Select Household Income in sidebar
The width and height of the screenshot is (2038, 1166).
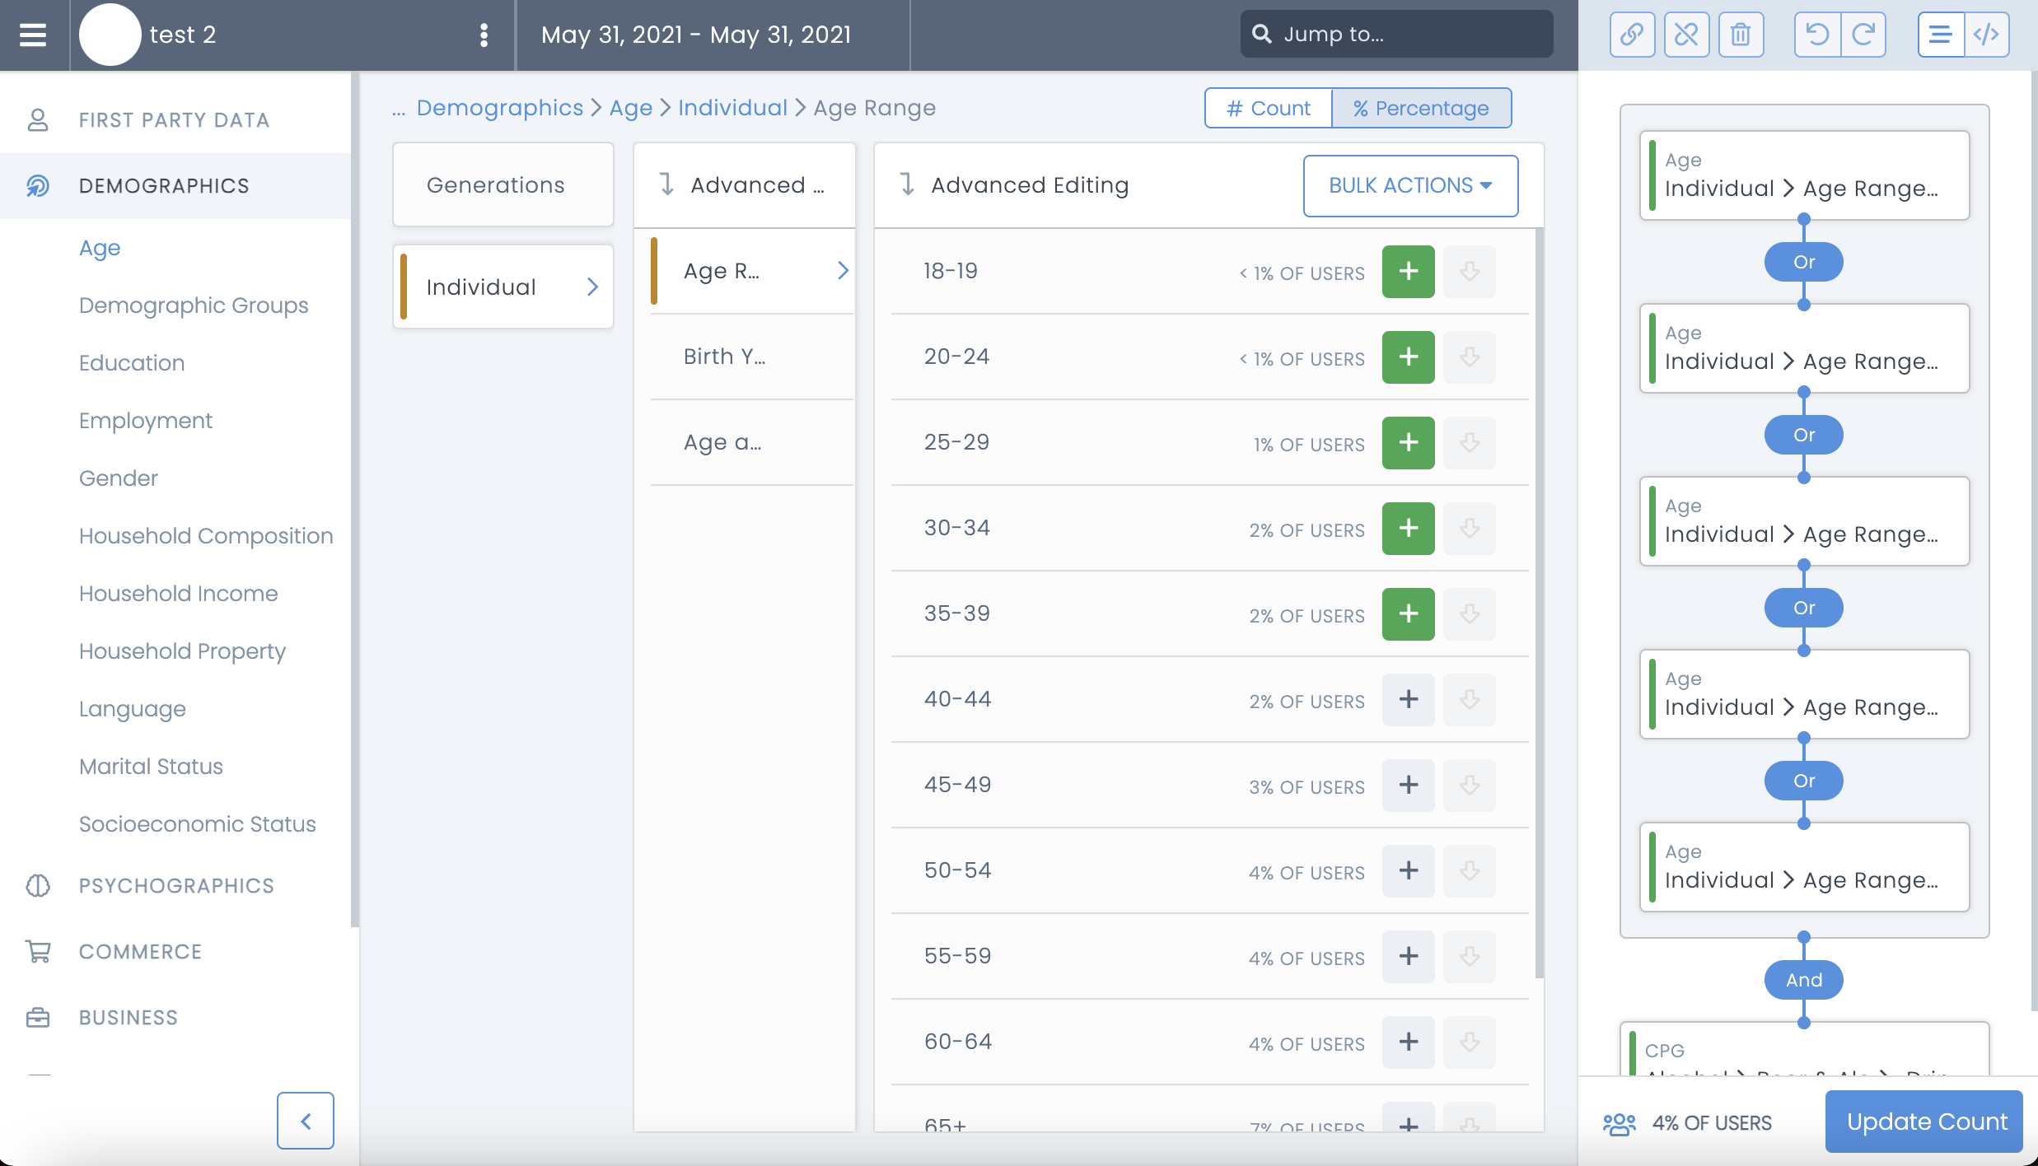[178, 593]
